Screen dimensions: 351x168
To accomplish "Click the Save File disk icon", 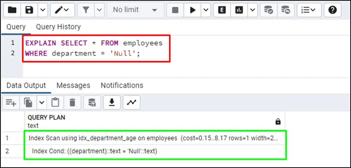I will (30, 10).
